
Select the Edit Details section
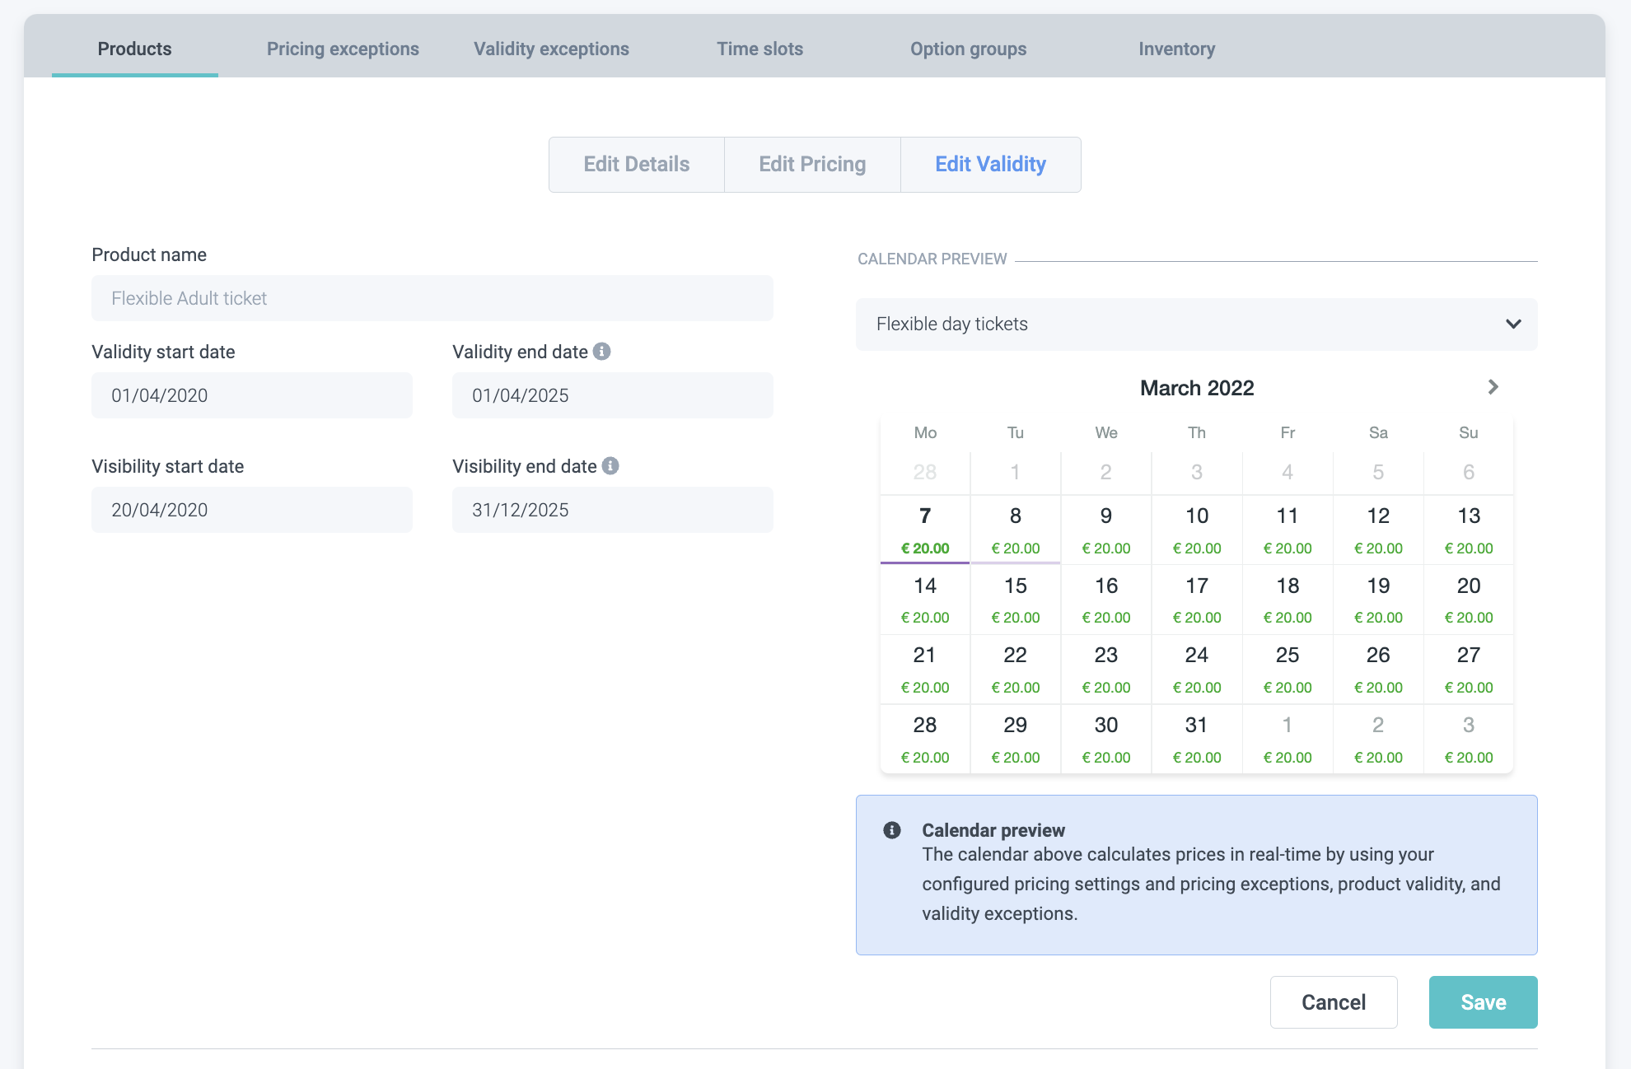coord(637,165)
